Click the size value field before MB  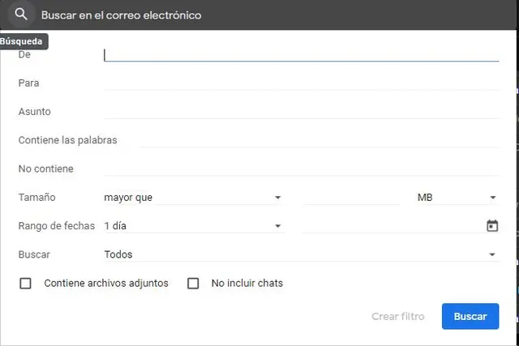coord(351,198)
